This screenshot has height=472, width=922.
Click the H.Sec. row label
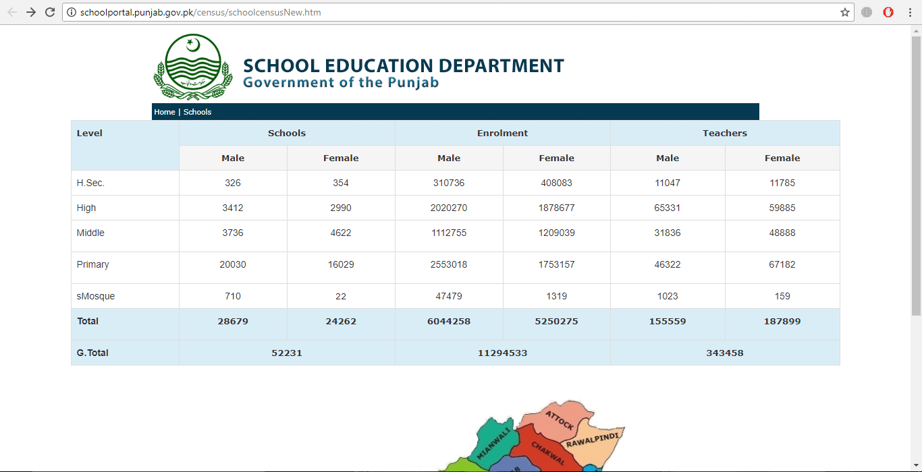[90, 183]
